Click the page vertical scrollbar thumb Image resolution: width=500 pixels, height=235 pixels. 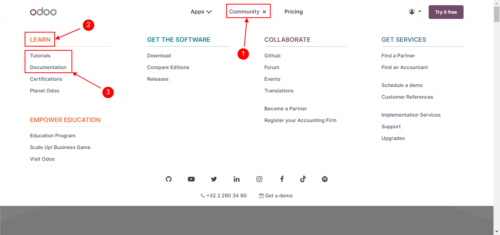[x=497, y=14]
